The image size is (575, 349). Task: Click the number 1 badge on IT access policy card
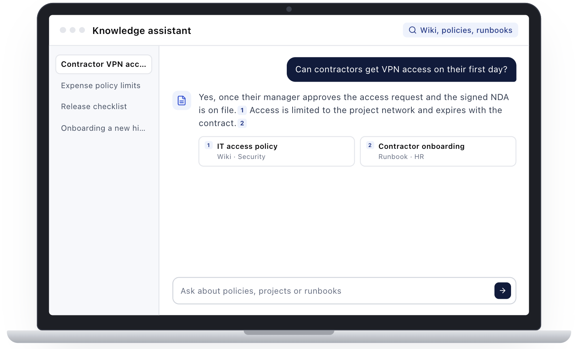[x=208, y=145]
